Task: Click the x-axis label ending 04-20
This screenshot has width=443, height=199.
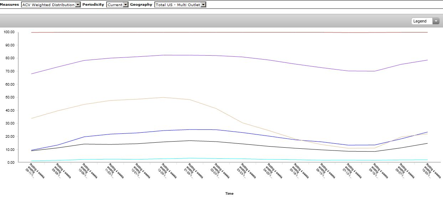Action: 272,171
